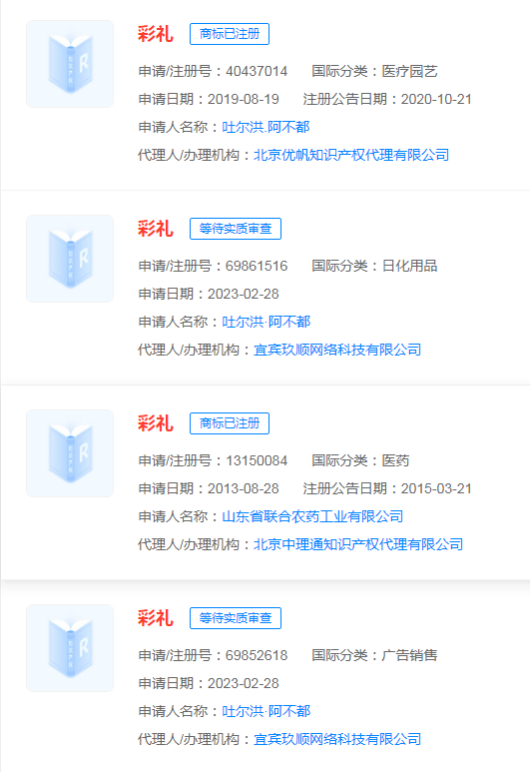Open 彩礼 title of 广告销售 listing
The image size is (530, 772).
pos(156,618)
